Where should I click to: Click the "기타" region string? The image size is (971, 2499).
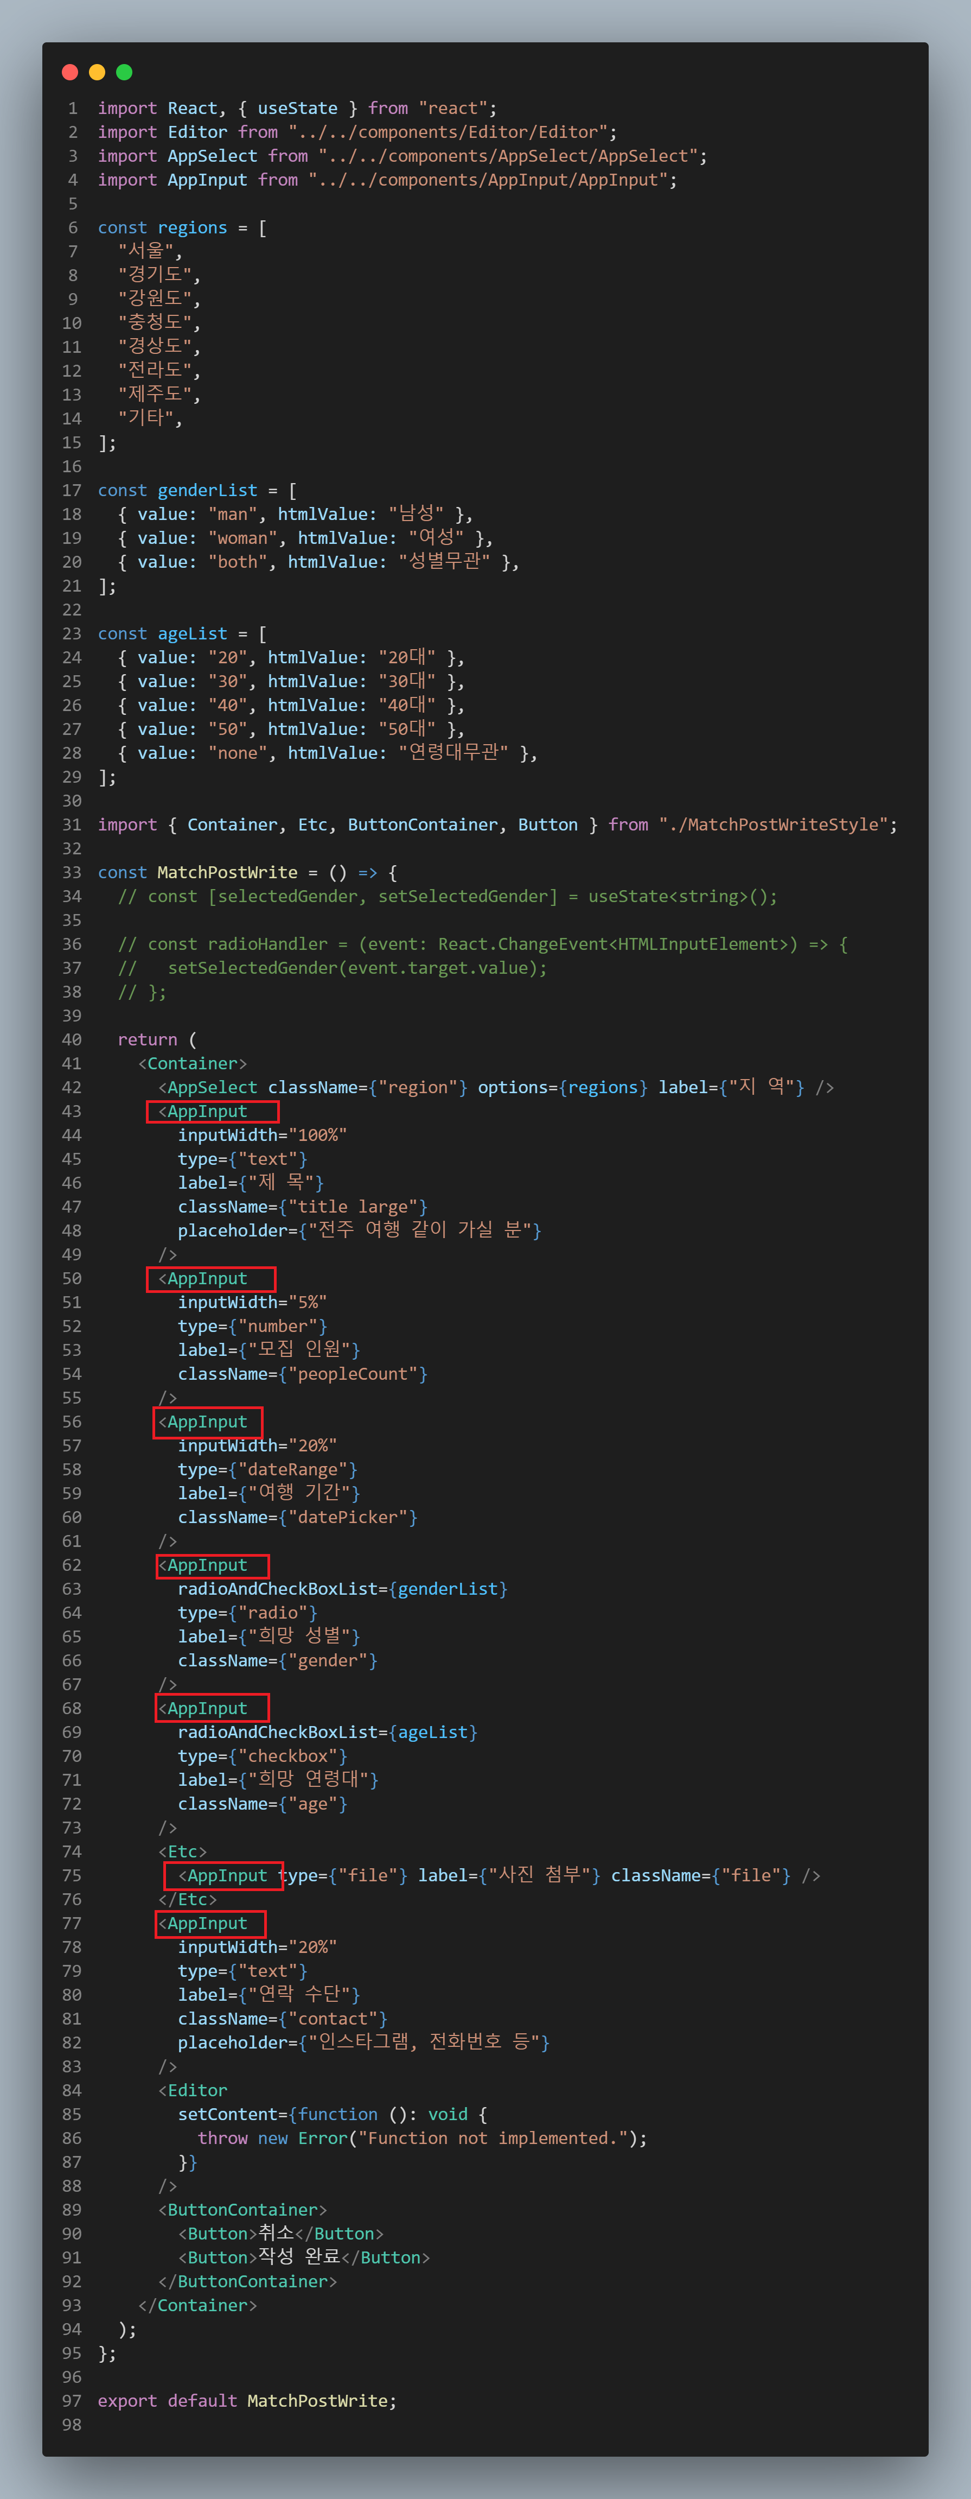(145, 418)
